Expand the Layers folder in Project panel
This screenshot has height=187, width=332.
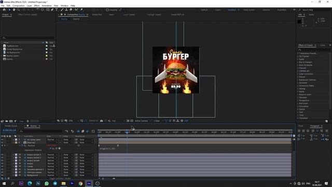(2, 56)
